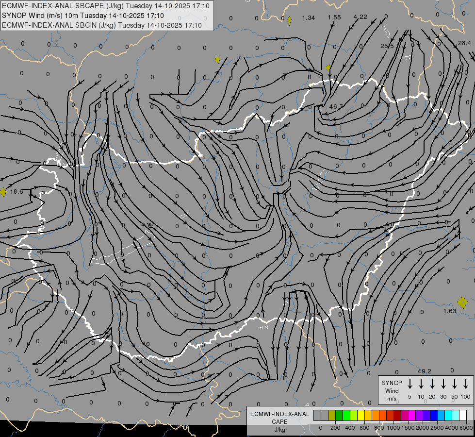Click the SBCIN title line in header

point(102,25)
